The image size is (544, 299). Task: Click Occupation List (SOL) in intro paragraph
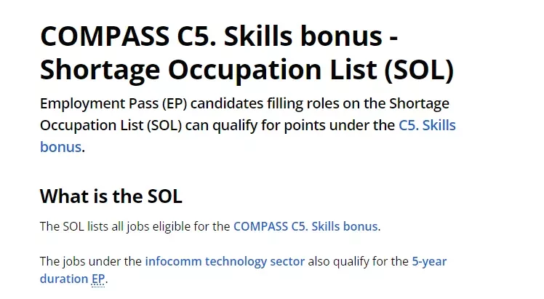[111, 125]
